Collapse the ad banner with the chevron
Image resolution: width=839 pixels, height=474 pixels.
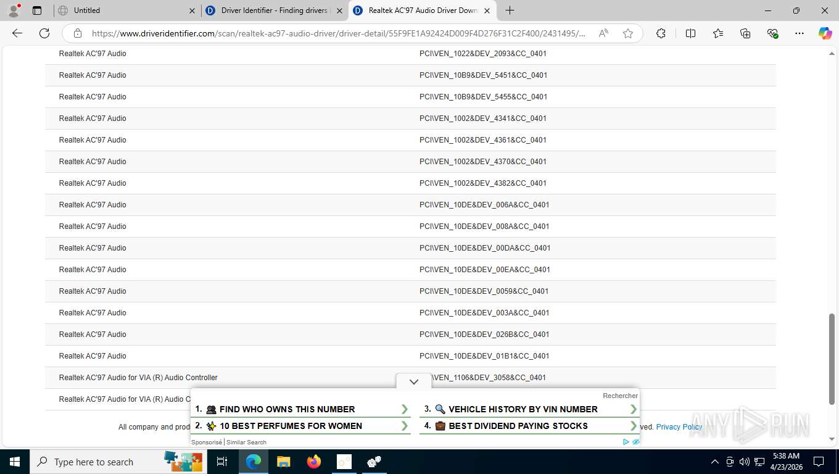pos(414,381)
